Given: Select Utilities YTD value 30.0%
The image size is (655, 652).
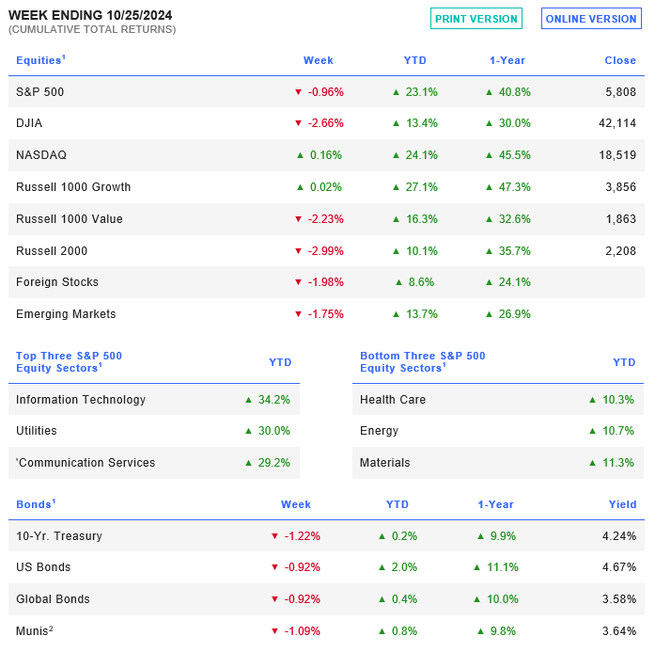Looking at the screenshot, I should pos(274,431).
